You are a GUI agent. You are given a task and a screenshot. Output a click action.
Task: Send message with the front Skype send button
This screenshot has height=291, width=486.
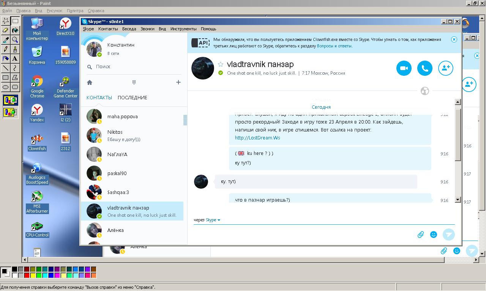click(449, 235)
